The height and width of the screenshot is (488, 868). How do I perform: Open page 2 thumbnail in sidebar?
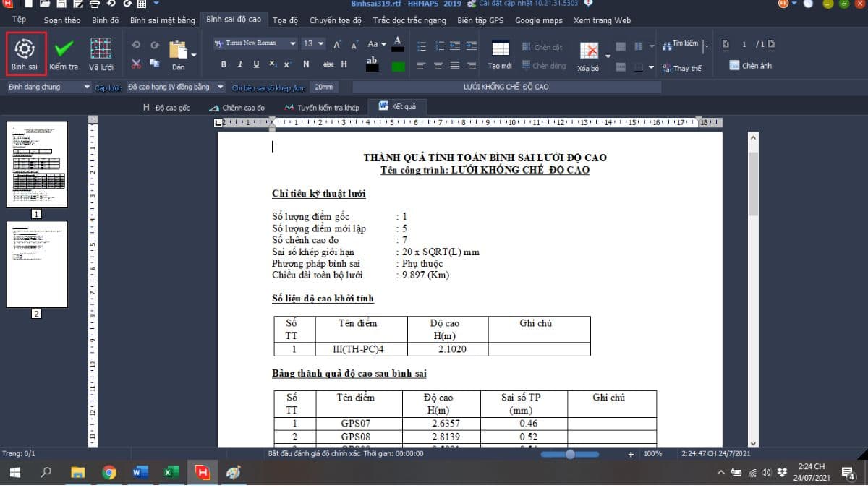coord(38,265)
